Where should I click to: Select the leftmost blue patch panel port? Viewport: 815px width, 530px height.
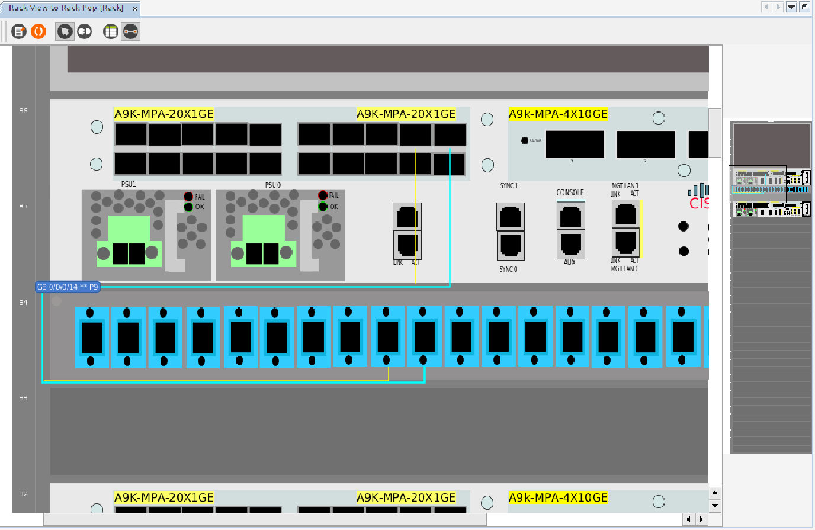click(92, 337)
